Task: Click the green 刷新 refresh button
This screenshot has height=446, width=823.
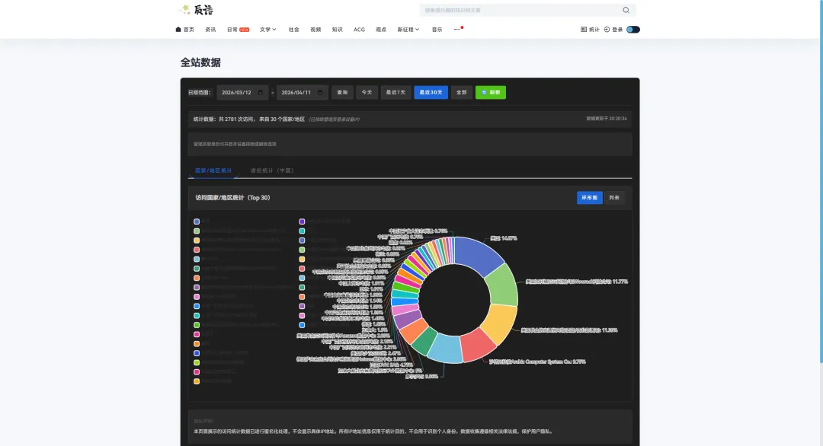Action: (x=491, y=93)
